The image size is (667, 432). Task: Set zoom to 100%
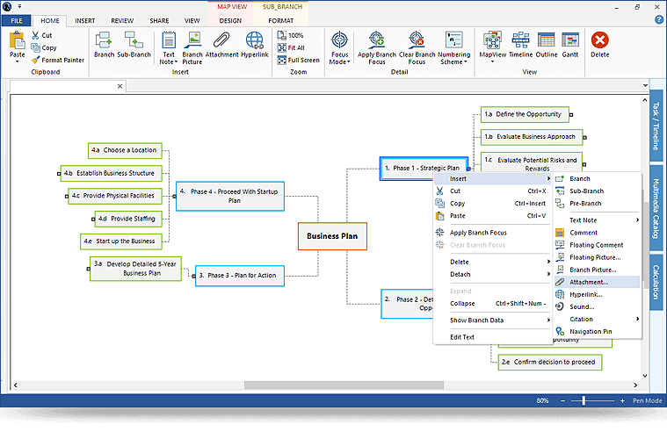291,35
